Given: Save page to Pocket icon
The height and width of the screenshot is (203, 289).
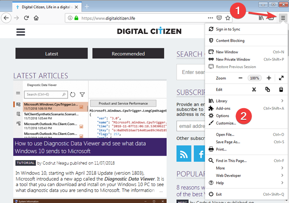Looking at the screenshot, I should coord(219,18).
